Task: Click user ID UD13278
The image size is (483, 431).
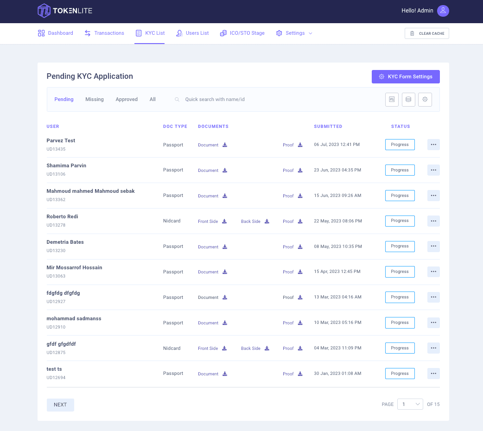Action: [56, 225]
